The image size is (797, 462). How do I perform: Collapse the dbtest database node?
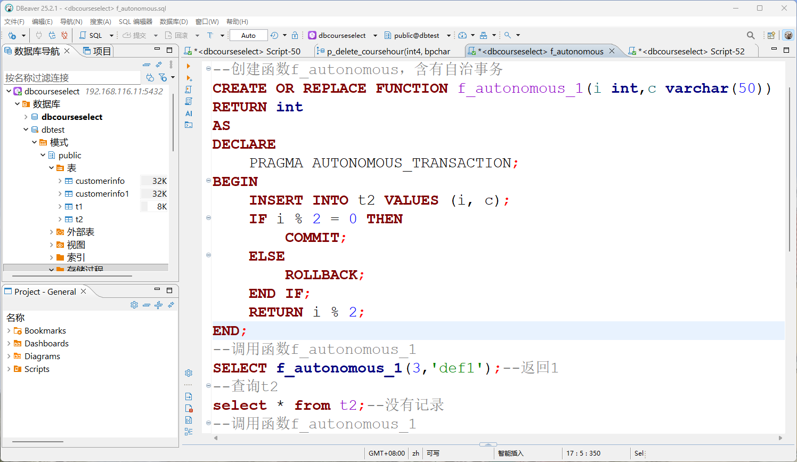(26, 129)
